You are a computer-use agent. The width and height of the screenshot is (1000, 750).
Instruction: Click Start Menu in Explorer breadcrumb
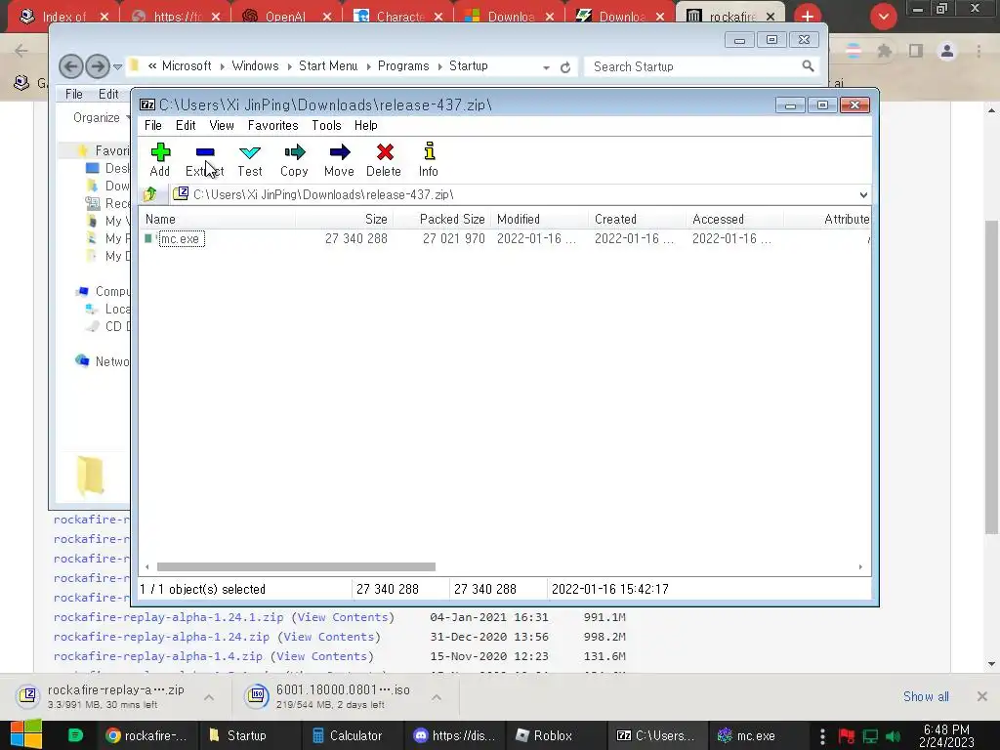[328, 66]
